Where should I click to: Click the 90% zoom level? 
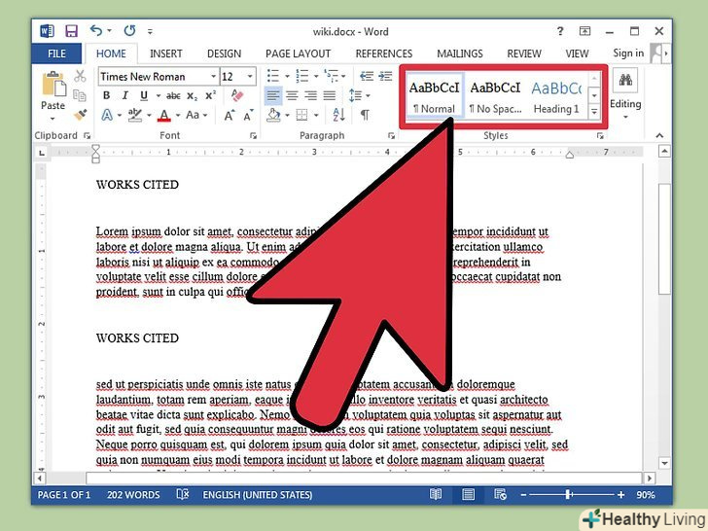coord(646,495)
